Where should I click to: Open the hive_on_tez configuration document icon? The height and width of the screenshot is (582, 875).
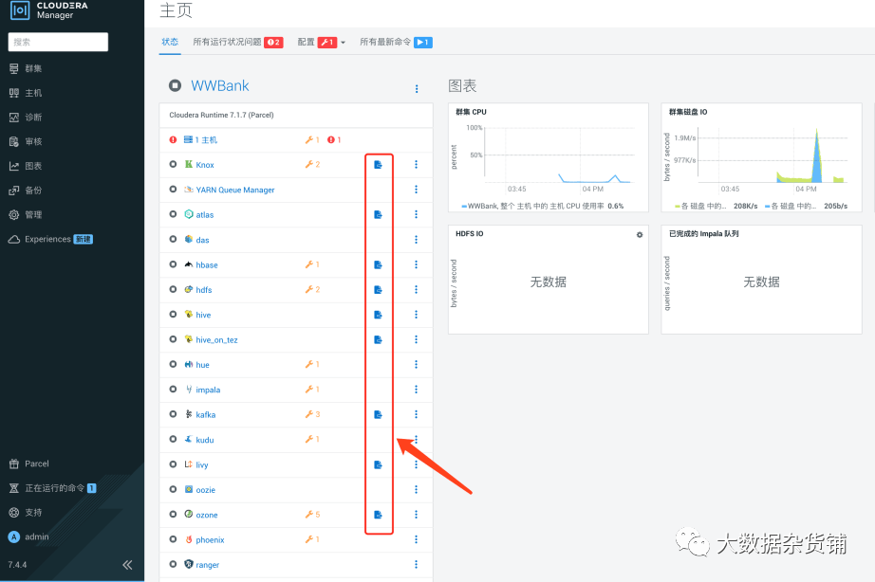378,339
